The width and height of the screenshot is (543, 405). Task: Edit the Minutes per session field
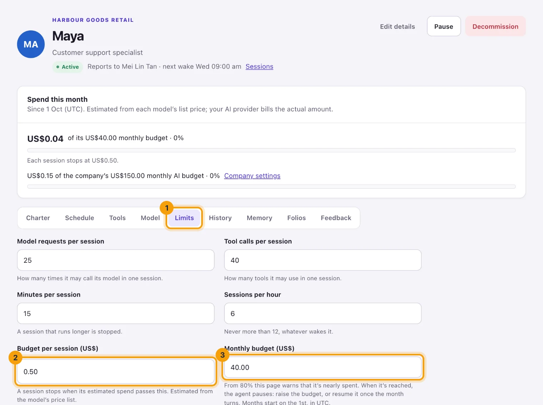[x=116, y=313]
